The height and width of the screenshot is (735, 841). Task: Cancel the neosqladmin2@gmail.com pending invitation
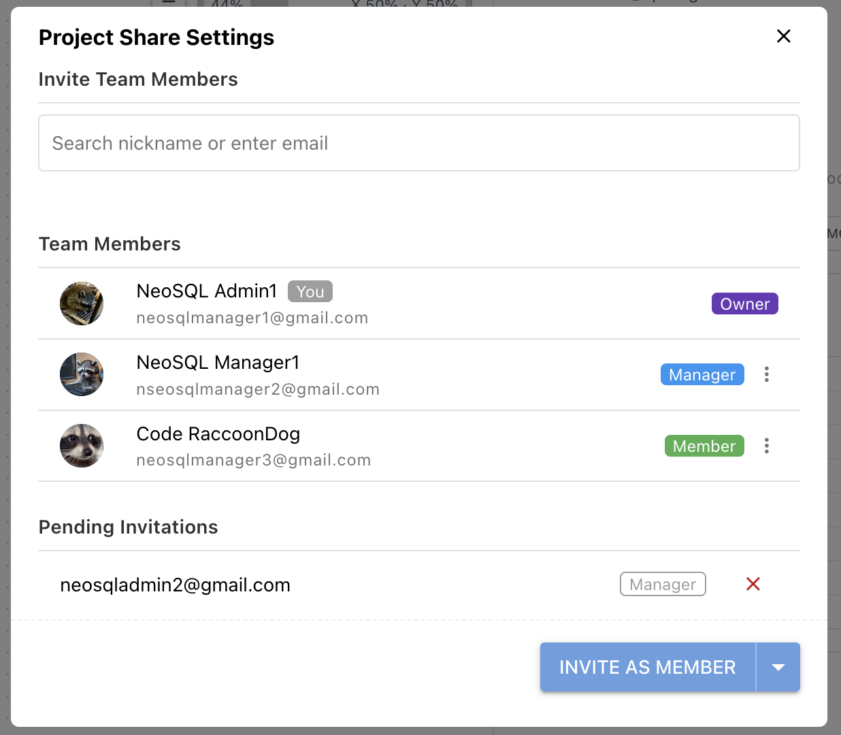point(753,584)
